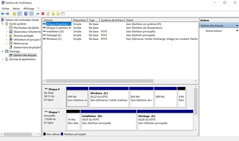Select Outils système in the tree

tap(18, 24)
